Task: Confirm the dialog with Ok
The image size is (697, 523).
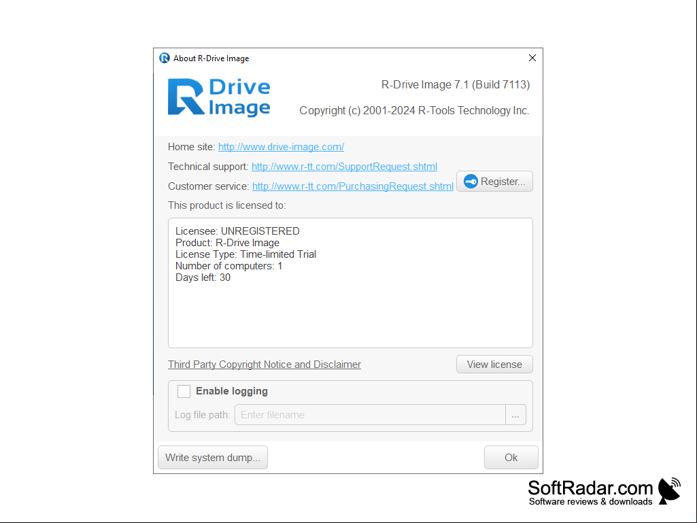Action: pyautogui.click(x=511, y=458)
